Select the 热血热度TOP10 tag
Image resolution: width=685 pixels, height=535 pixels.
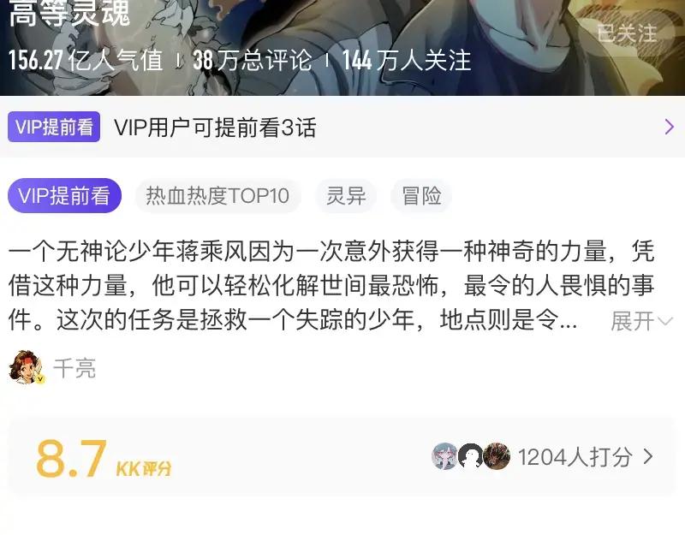point(217,196)
